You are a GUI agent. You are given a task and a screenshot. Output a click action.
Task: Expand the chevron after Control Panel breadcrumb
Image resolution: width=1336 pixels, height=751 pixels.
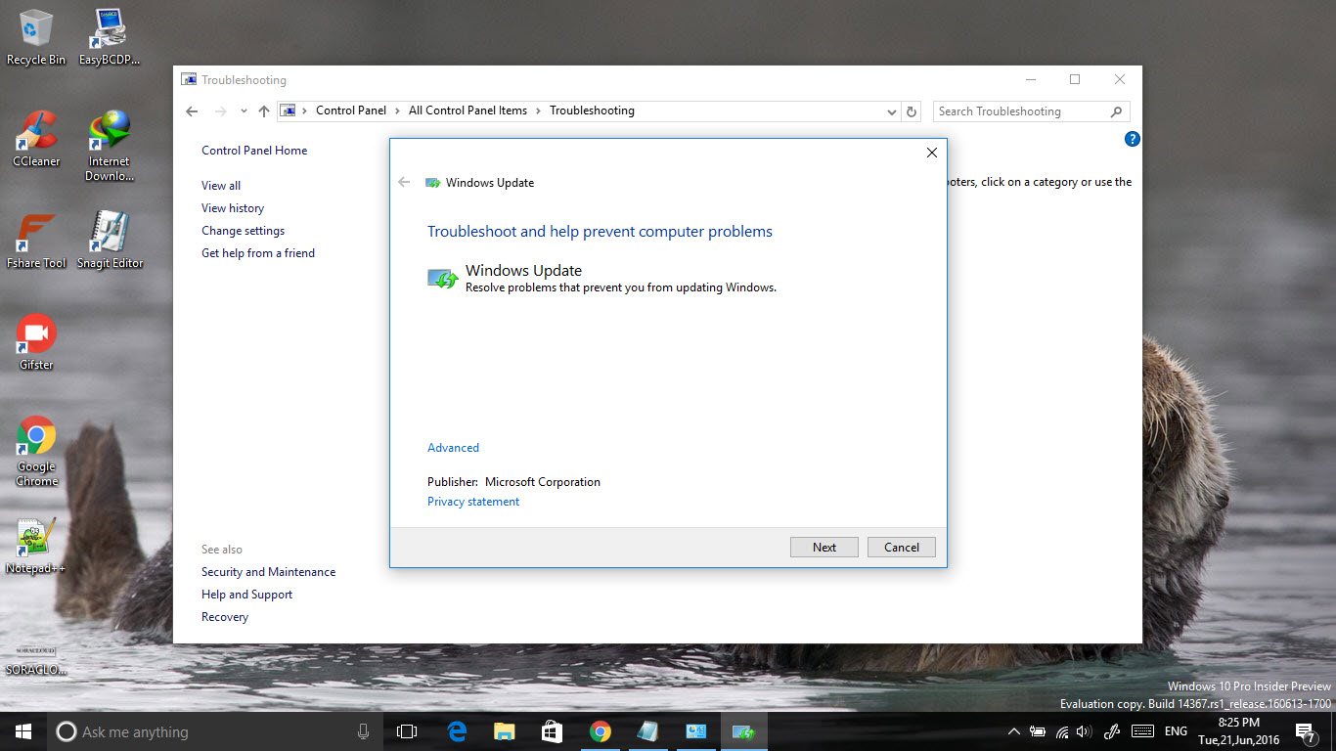(397, 110)
